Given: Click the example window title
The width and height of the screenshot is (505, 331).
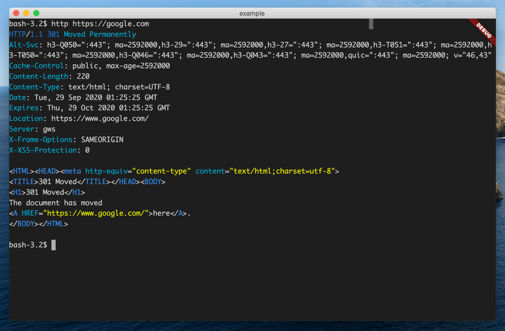Looking at the screenshot, I should coord(252,13).
